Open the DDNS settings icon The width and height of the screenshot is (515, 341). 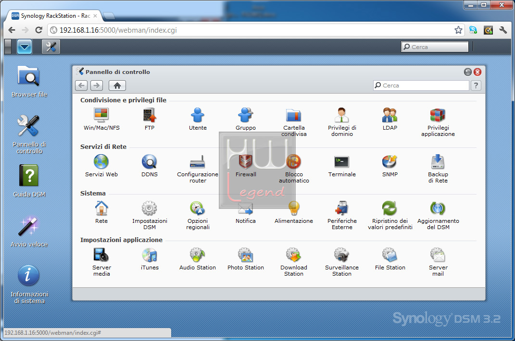(150, 165)
